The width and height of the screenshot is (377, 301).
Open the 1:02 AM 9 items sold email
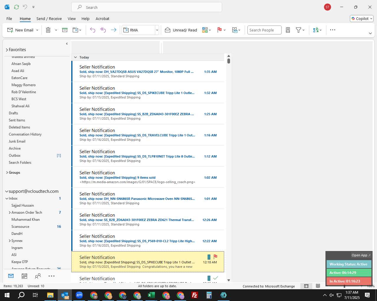(x=148, y=177)
